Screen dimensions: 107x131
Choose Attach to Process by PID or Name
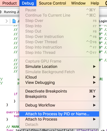[x=59, y=114]
